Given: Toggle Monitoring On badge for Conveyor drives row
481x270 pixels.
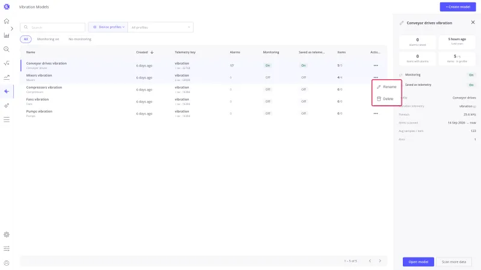Looking at the screenshot, I should (x=268, y=65).
